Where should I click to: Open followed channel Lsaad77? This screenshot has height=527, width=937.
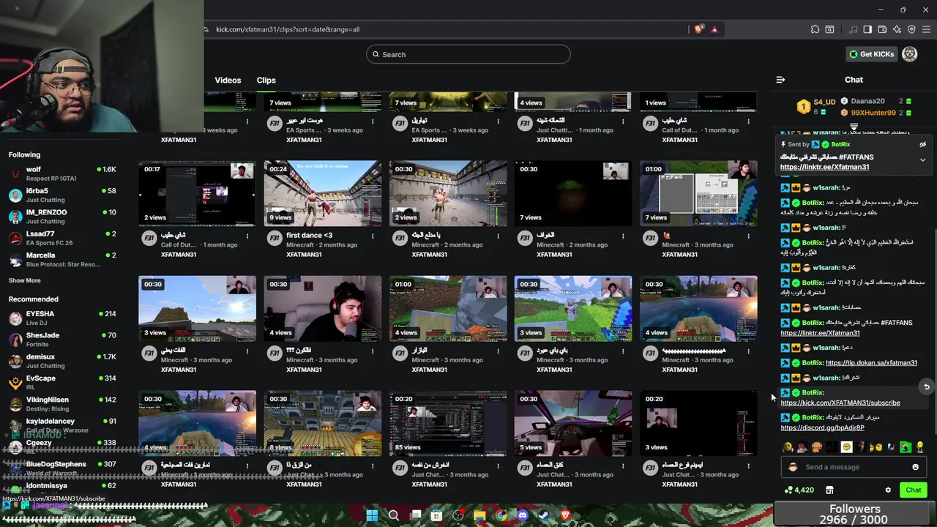coord(62,238)
